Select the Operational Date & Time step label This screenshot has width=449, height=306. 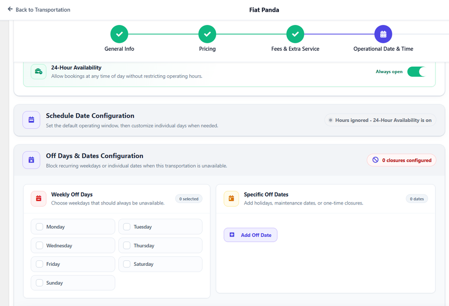tap(383, 49)
